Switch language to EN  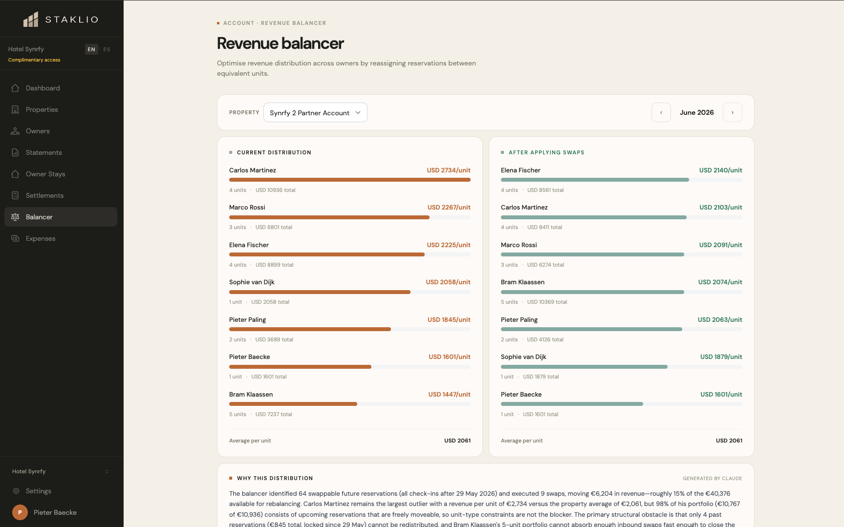91,49
